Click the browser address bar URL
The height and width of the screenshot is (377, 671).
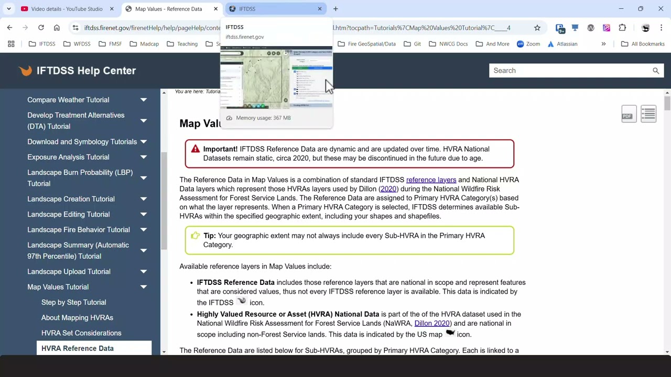click(x=297, y=28)
